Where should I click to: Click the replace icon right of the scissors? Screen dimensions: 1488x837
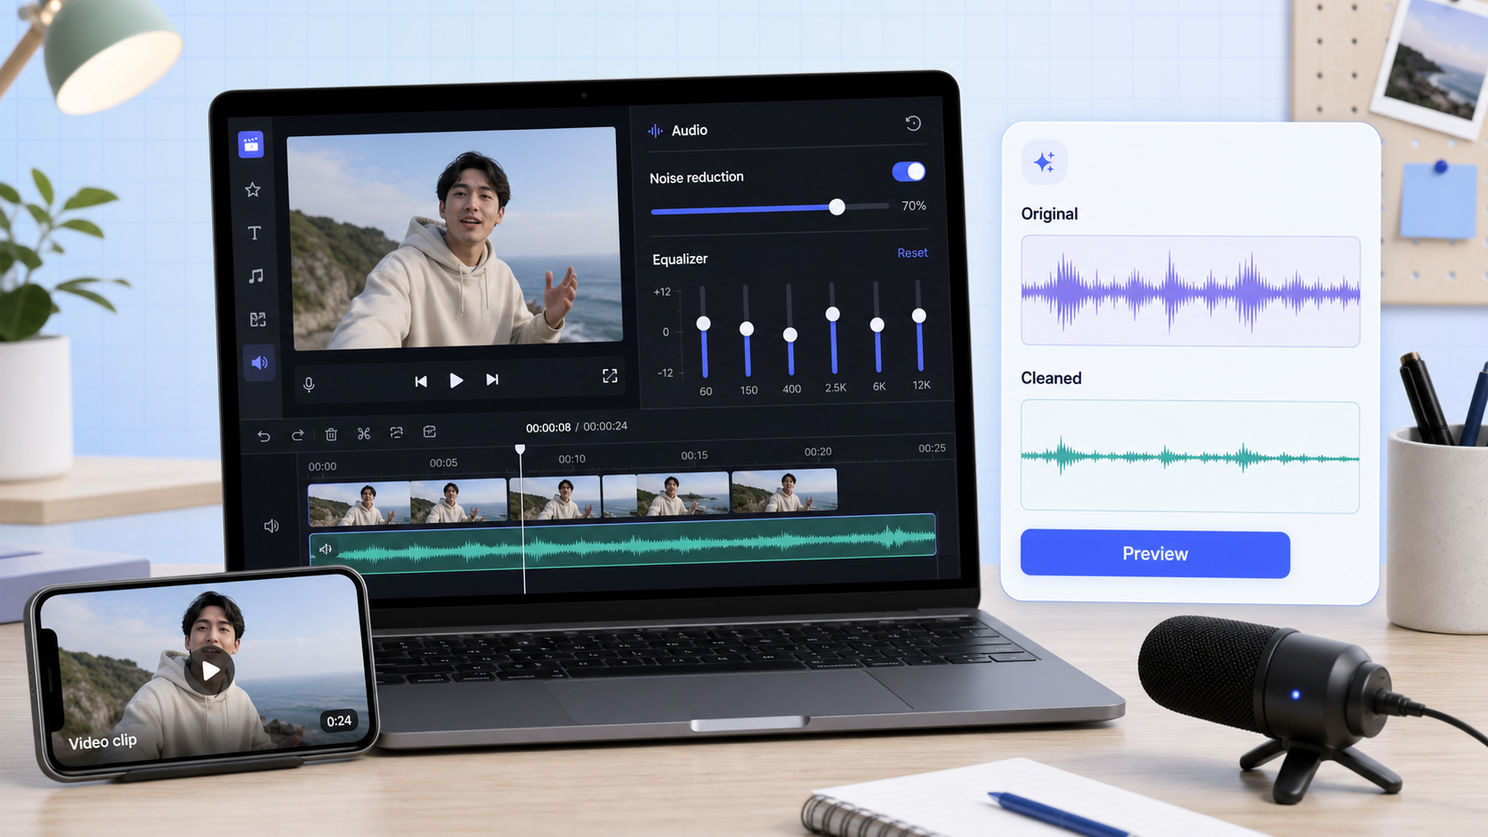(x=397, y=432)
